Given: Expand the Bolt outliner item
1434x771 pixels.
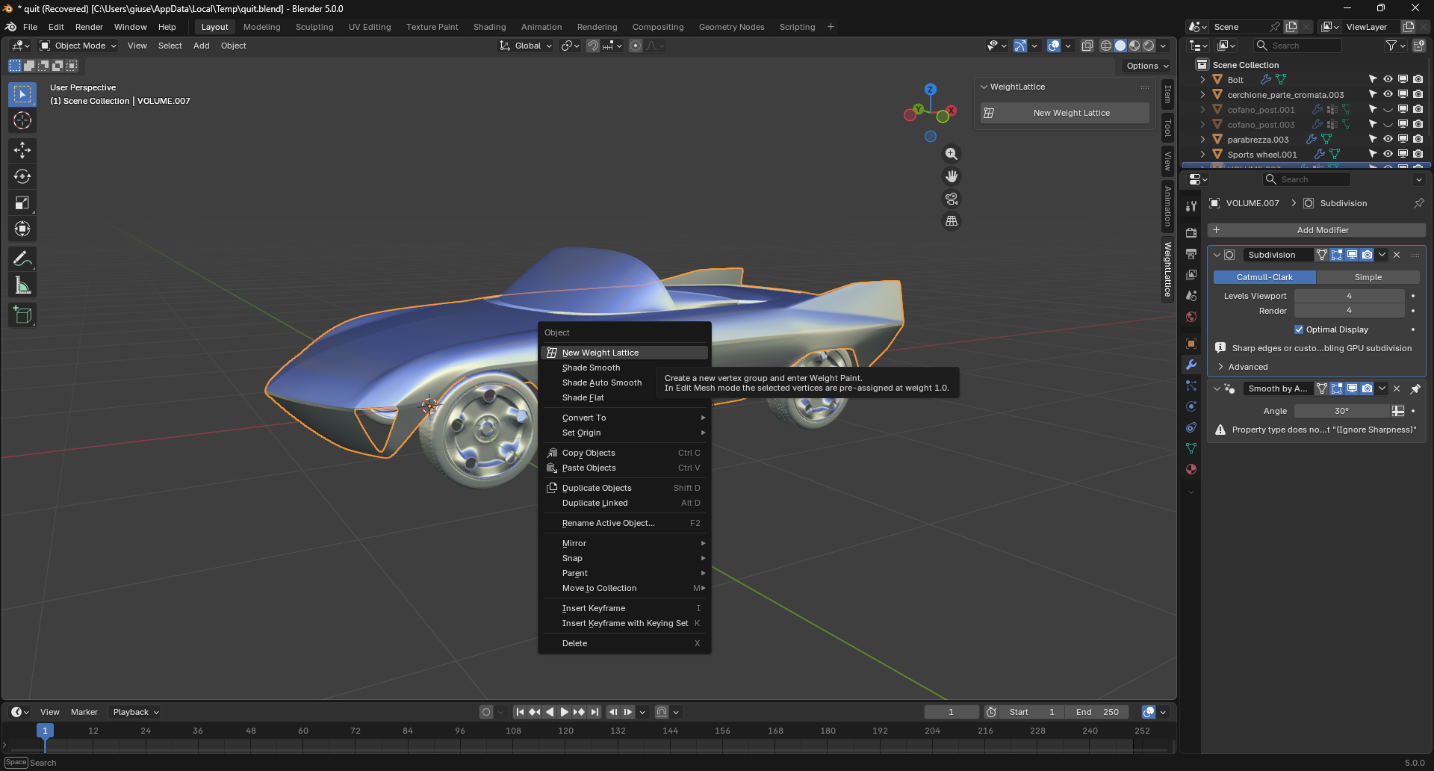Looking at the screenshot, I should [1202, 79].
